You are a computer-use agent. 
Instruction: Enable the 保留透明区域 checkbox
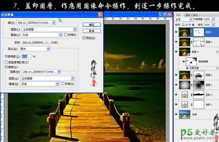tap(6, 62)
